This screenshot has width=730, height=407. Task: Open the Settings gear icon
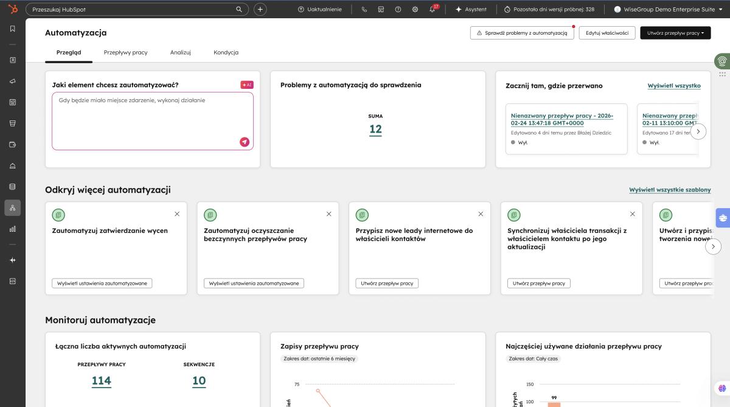[415, 9]
